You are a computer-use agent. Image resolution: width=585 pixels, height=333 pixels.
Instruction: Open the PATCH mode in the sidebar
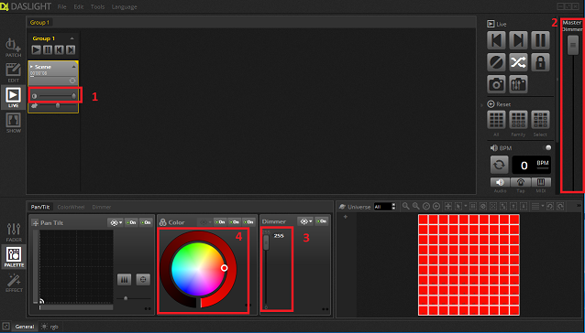13,48
